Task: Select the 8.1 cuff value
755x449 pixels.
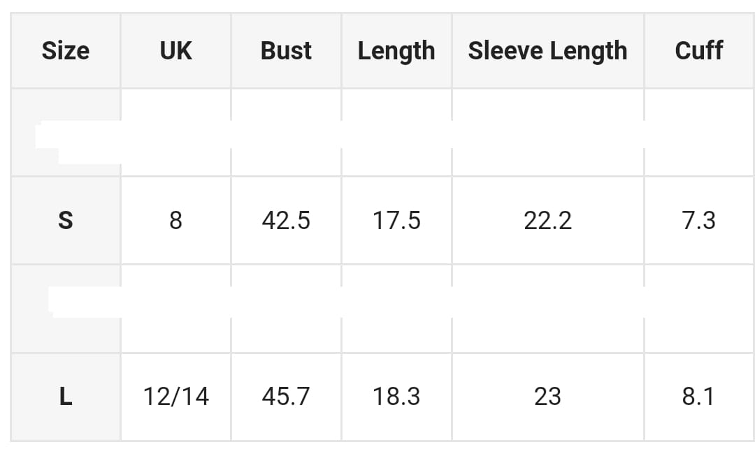Action: pos(698,397)
